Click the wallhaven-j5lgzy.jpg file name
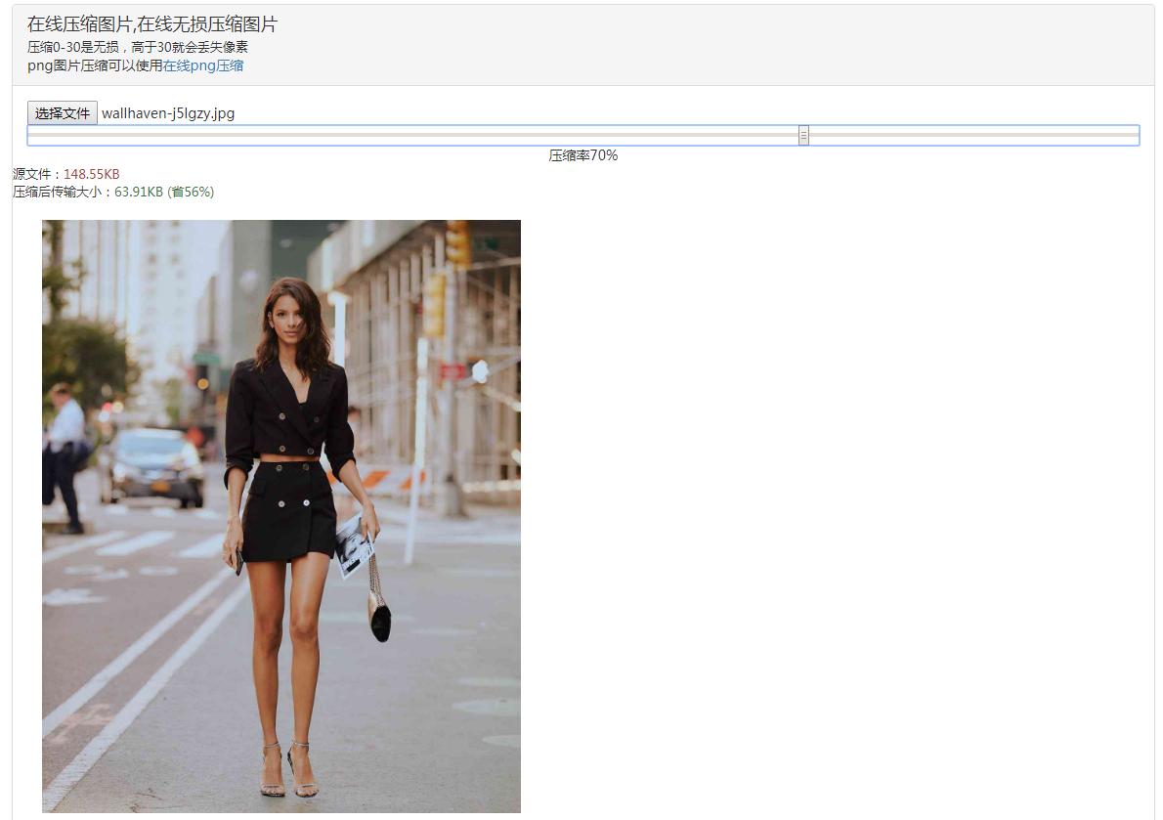 click(x=168, y=113)
